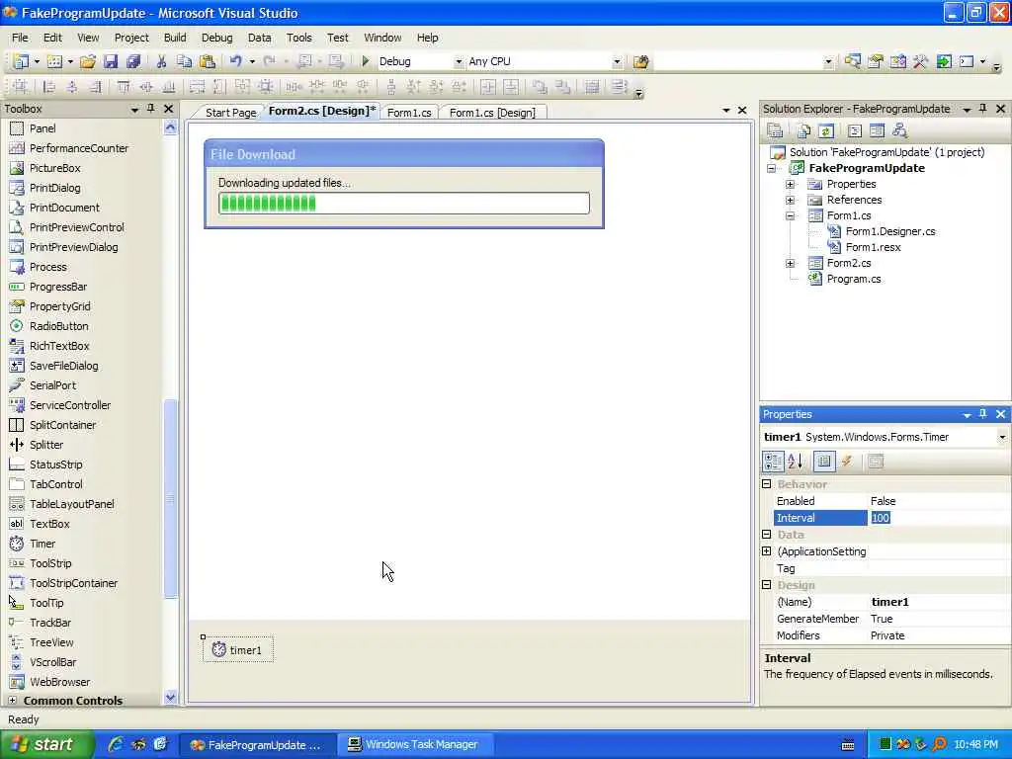This screenshot has height=759, width=1012.
Task: Open the Debug configuration dropdown
Action: (x=459, y=61)
